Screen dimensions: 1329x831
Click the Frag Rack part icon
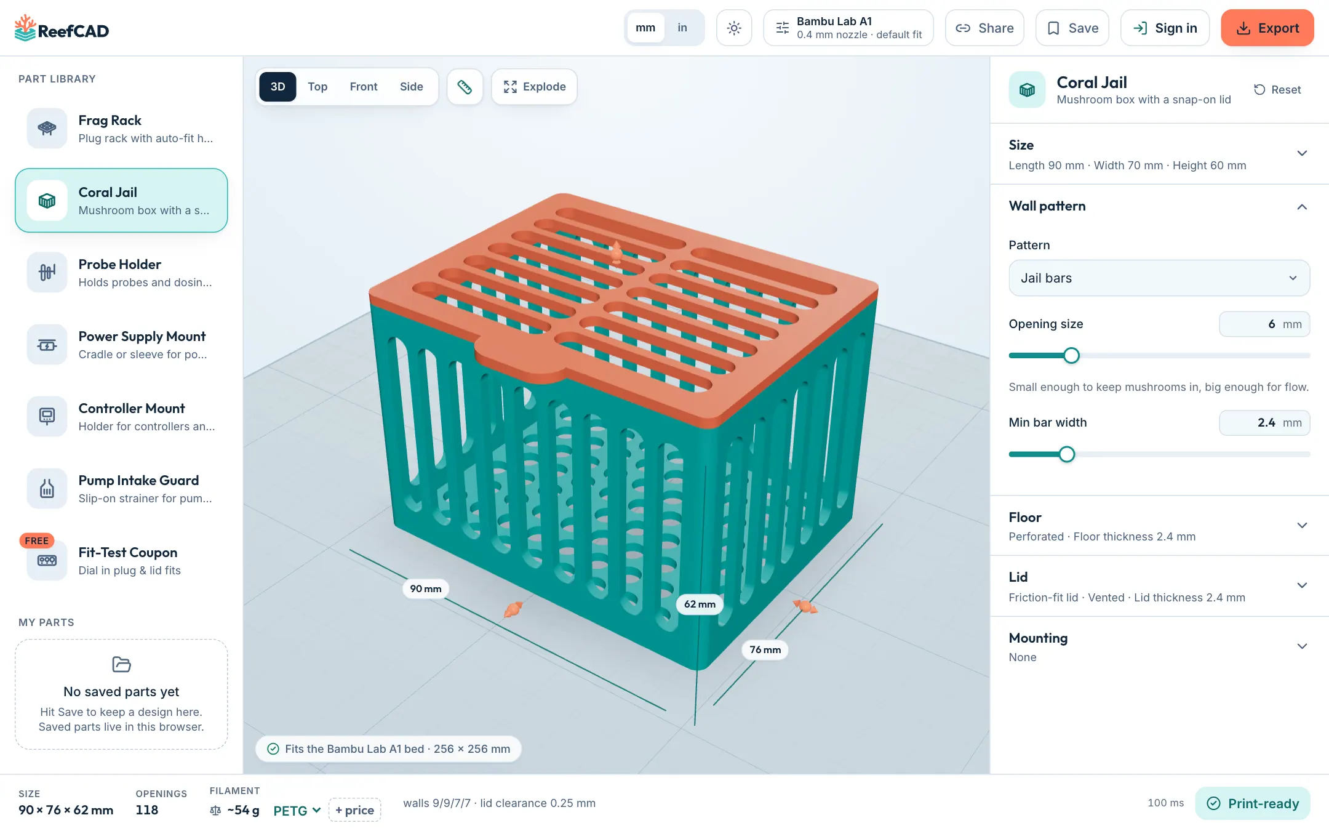[x=47, y=128]
